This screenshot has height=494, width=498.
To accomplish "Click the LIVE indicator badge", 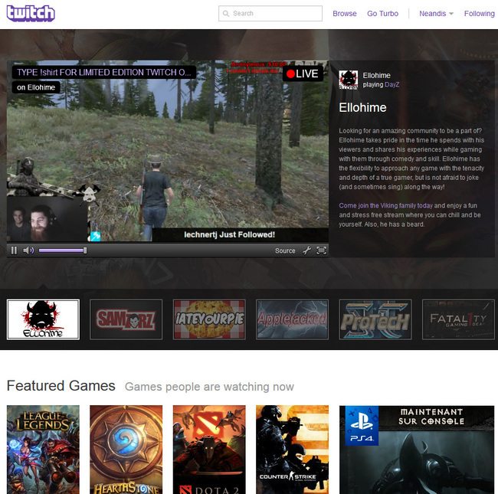I will click(x=303, y=74).
